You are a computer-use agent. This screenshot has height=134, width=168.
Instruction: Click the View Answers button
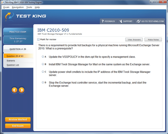[x=134, y=40]
